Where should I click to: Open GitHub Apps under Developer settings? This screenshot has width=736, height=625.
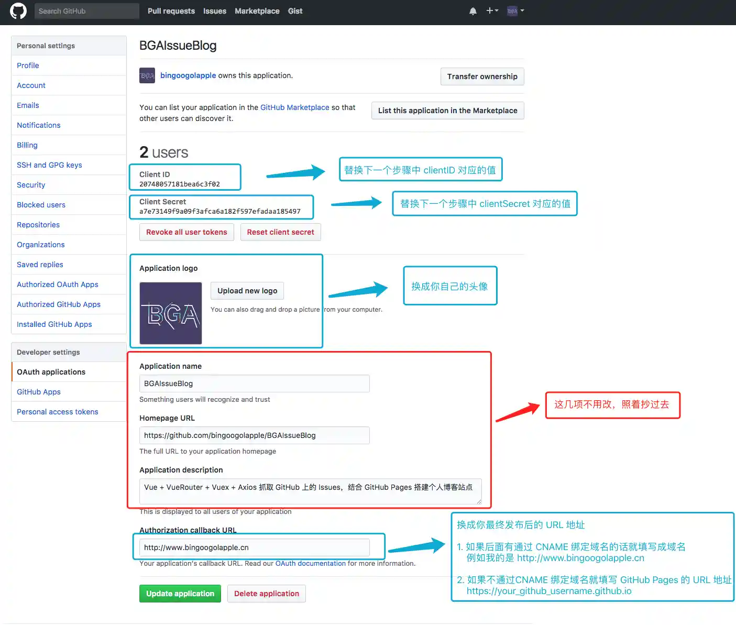[x=69, y=392]
